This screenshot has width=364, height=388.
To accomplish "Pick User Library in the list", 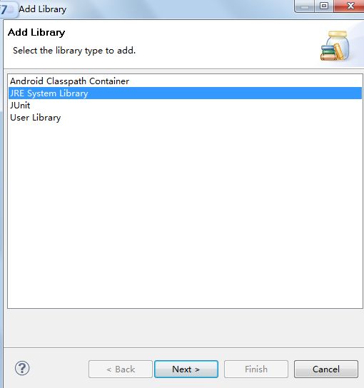I will (x=186, y=118).
